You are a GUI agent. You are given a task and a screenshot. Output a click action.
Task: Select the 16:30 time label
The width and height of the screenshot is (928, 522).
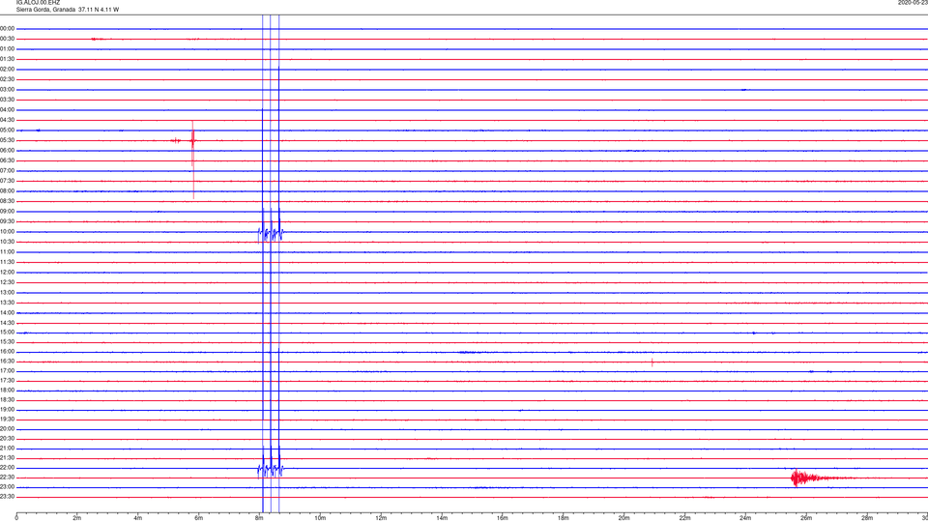[x=7, y=361]
